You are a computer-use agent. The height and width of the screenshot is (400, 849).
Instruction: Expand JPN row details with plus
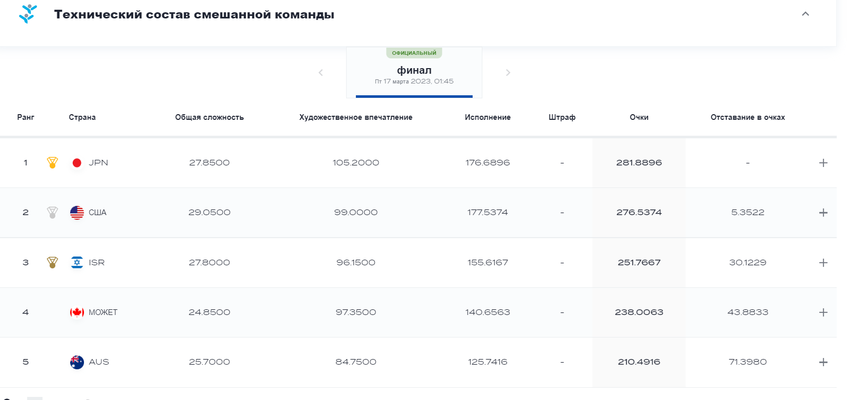coord(823,163)
